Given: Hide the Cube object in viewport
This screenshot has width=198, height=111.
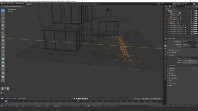Looking at the screenshot, I should 194,15.
